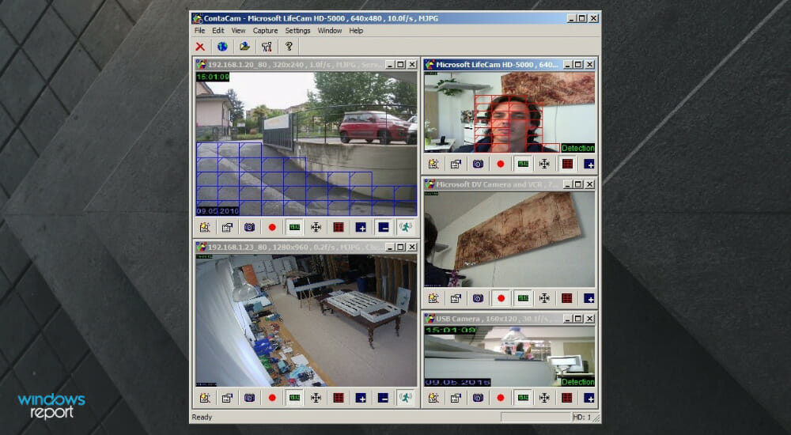This screenshot has width=791, height=435.
Task: Click four-arrows fit icon in 192.168.1.23_80 window
Action: pos(316,398)
